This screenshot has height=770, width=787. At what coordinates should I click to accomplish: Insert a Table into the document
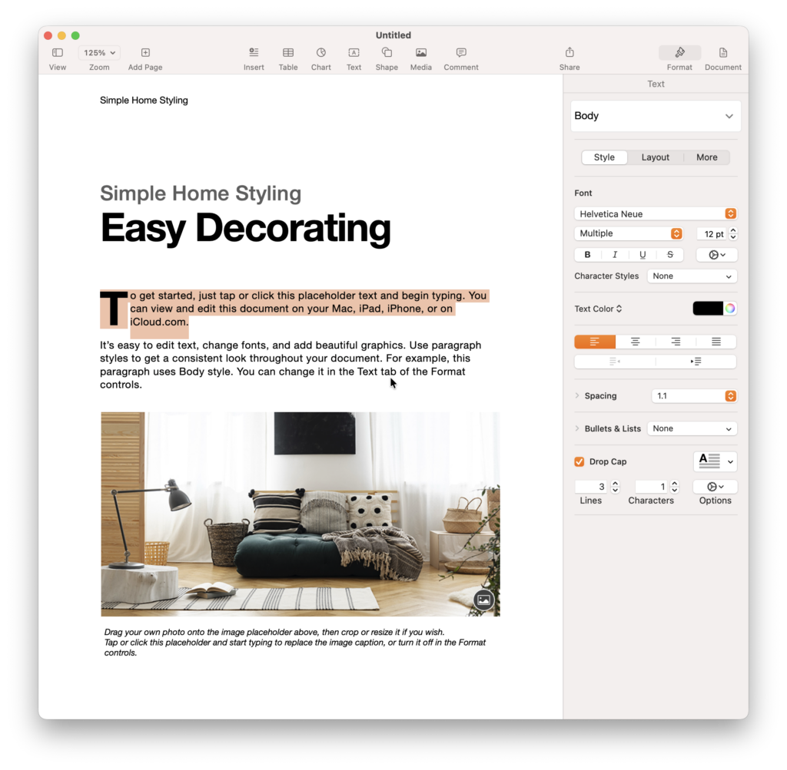point(287,54)
